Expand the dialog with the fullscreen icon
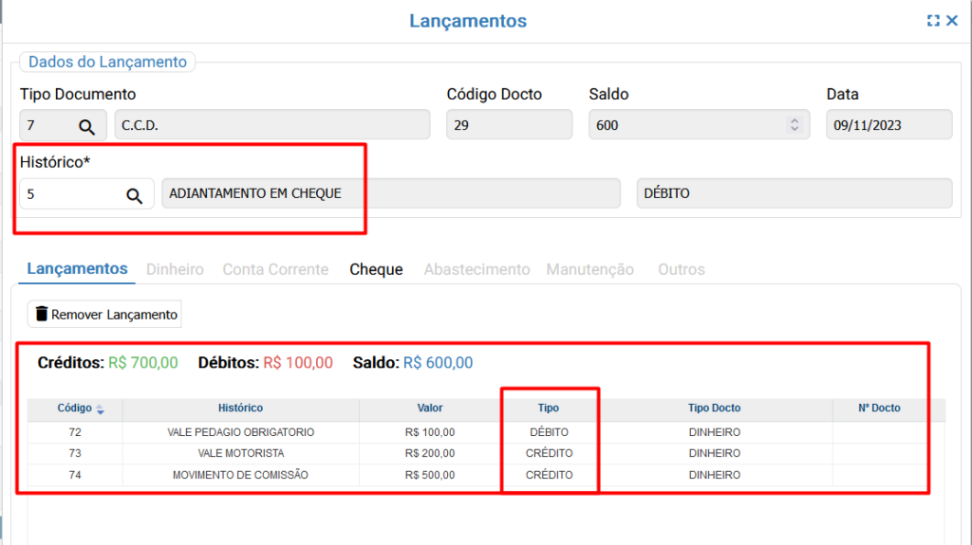The height and width of the screenshot is (545, 972). tap(933, 21)
